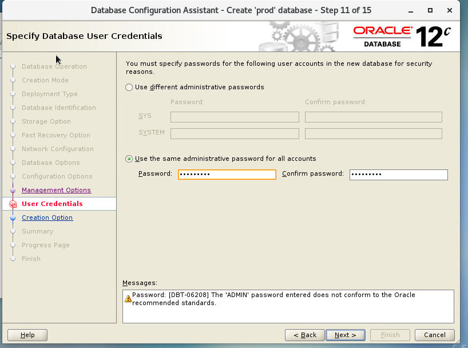Click the shared Password input field
This screenshot has width=468, height=348.
tap(227, 175)
